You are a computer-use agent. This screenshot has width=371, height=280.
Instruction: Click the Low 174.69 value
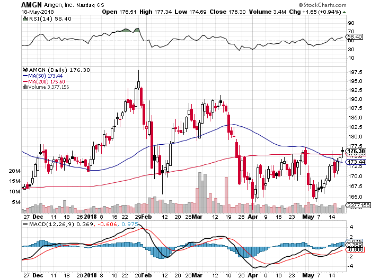click(x=190, y=12)
